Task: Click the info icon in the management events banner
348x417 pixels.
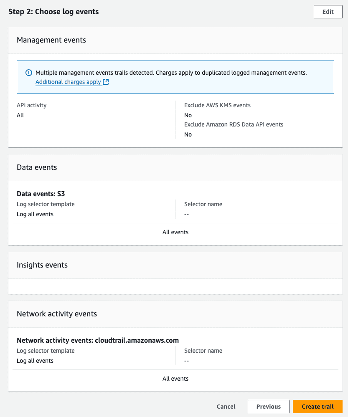Action: [29, 73]
